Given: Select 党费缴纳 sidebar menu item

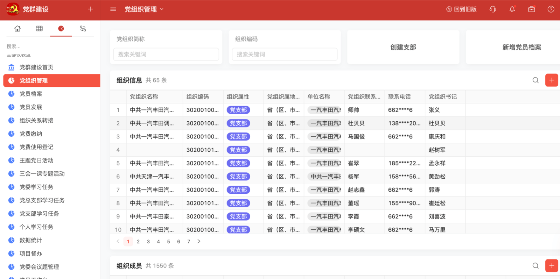Looking at the screenshot, I should click(31, 134).
